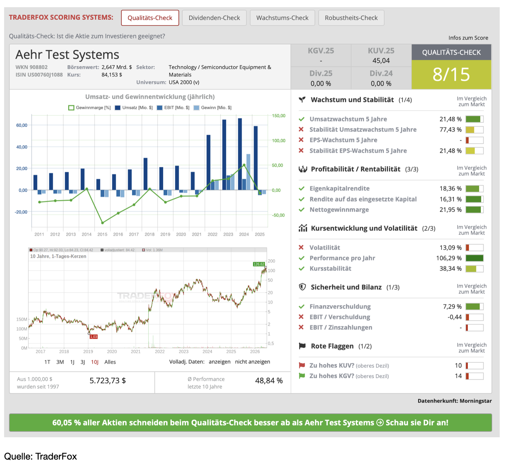This screenshot has width=510, height=463.
Task: Click the chart icon beside Kursentwicklung und Volatilität
Action: (303, 228)
